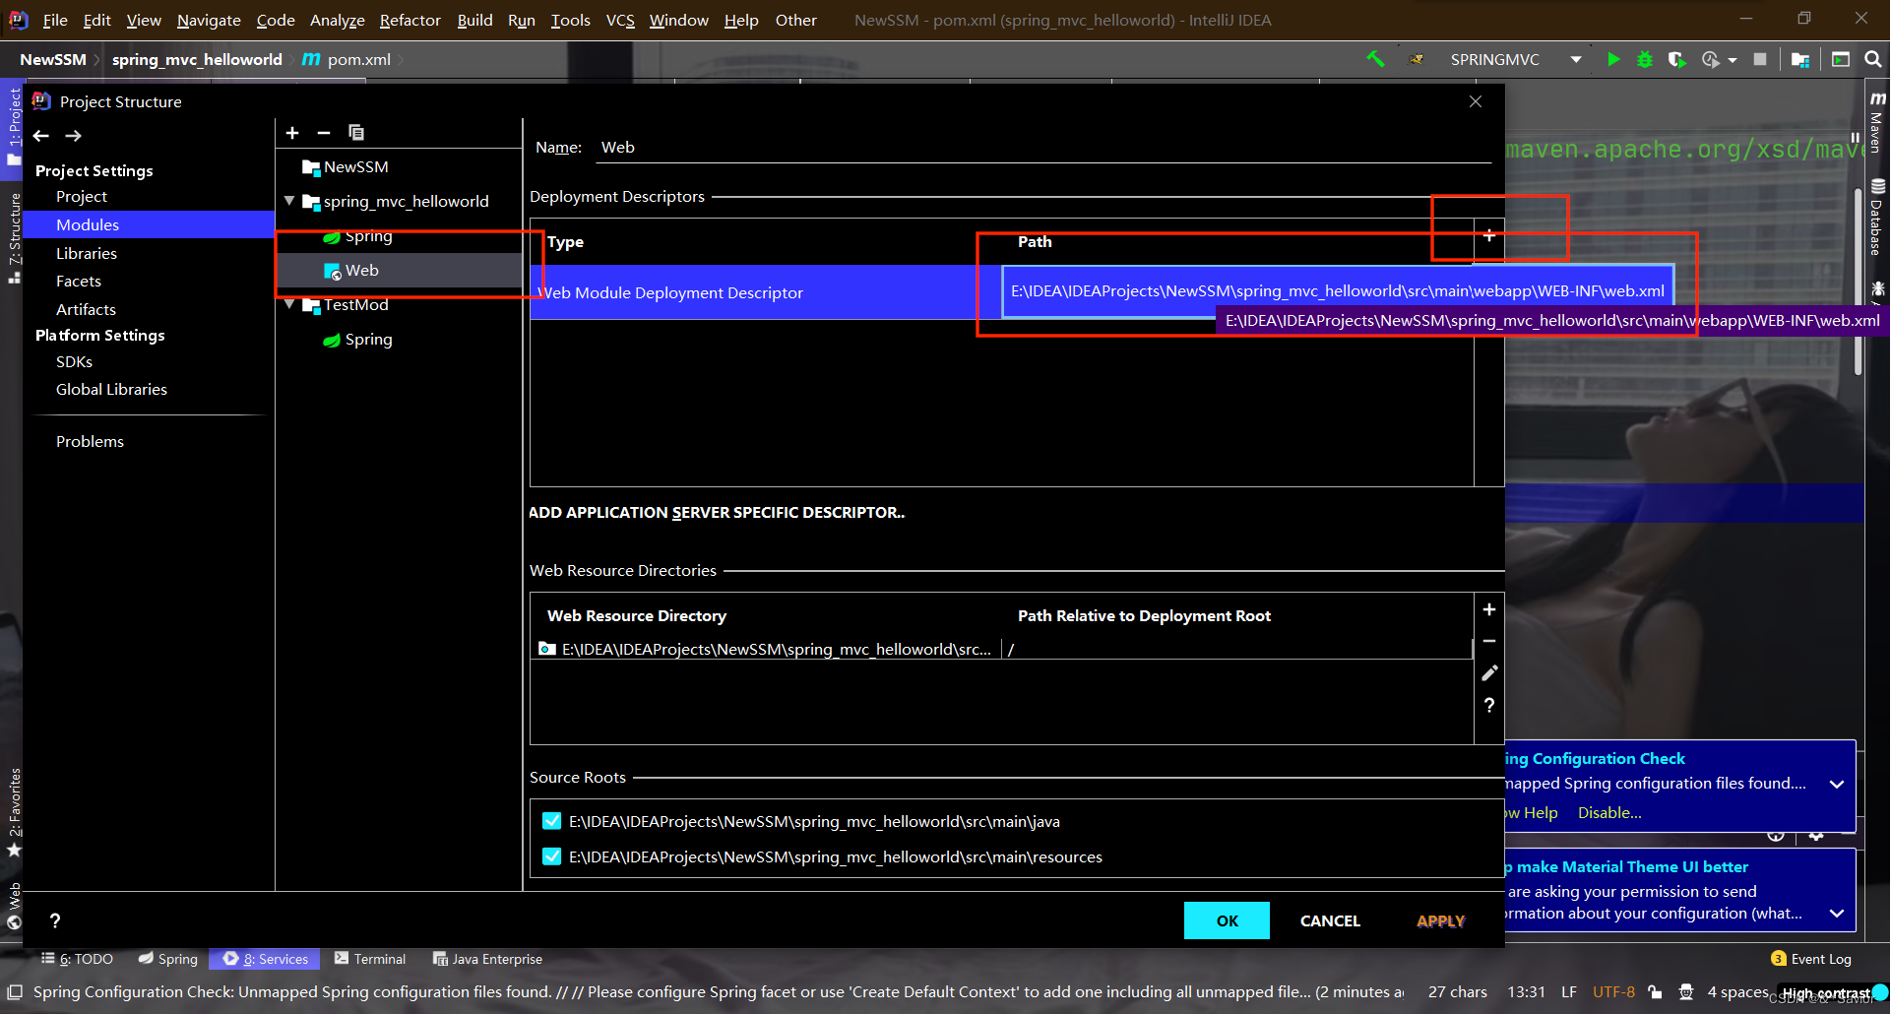1891x1014 pixels.
Task: Open Search Everywhere magnifier icon
Action: click(1872, 59)
